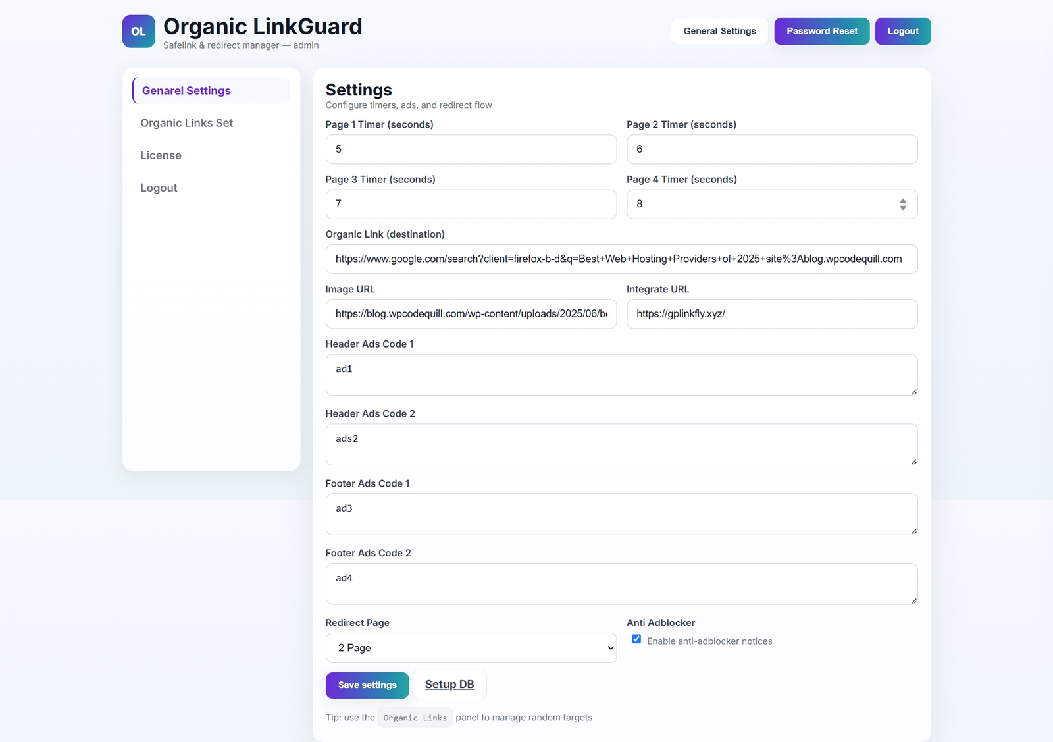The width and height of the screenshot is (1053, 742).
Task: Open the Redirect Page dropdown
Action: pyautogui.click(x=471, y=648)
